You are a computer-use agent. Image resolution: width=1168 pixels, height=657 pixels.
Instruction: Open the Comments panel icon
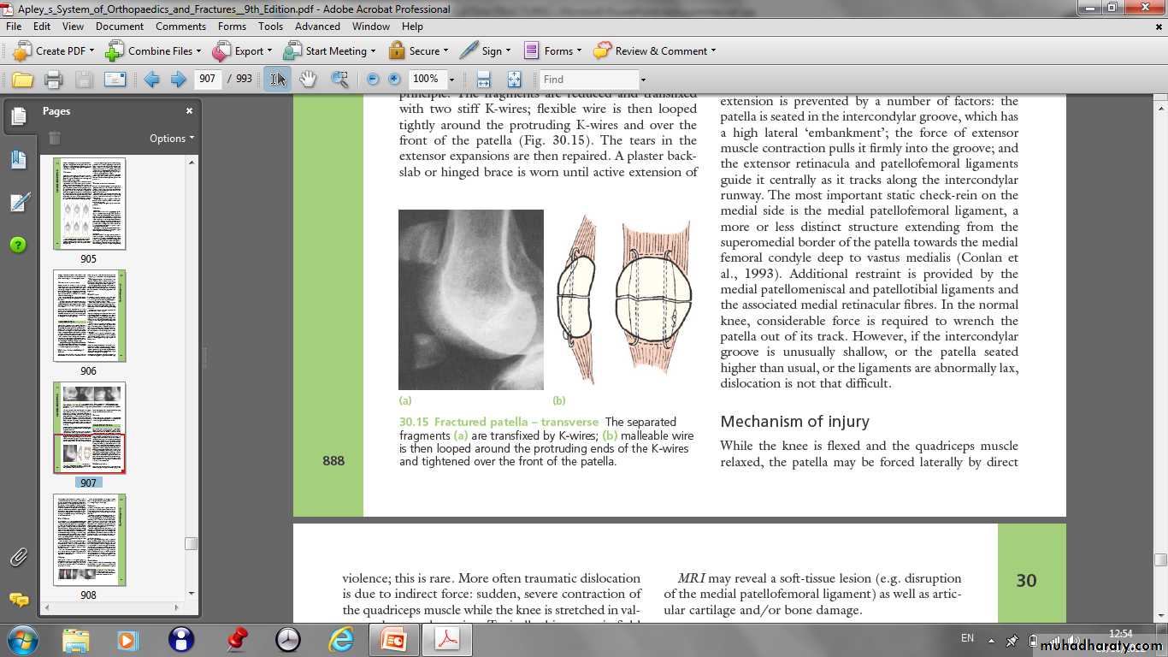(x=19, y=600)
